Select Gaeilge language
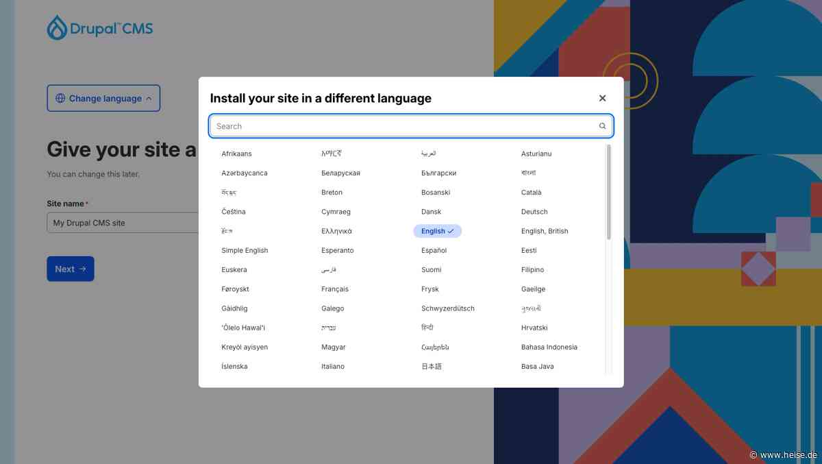822x464 pixels. point(533,289)
